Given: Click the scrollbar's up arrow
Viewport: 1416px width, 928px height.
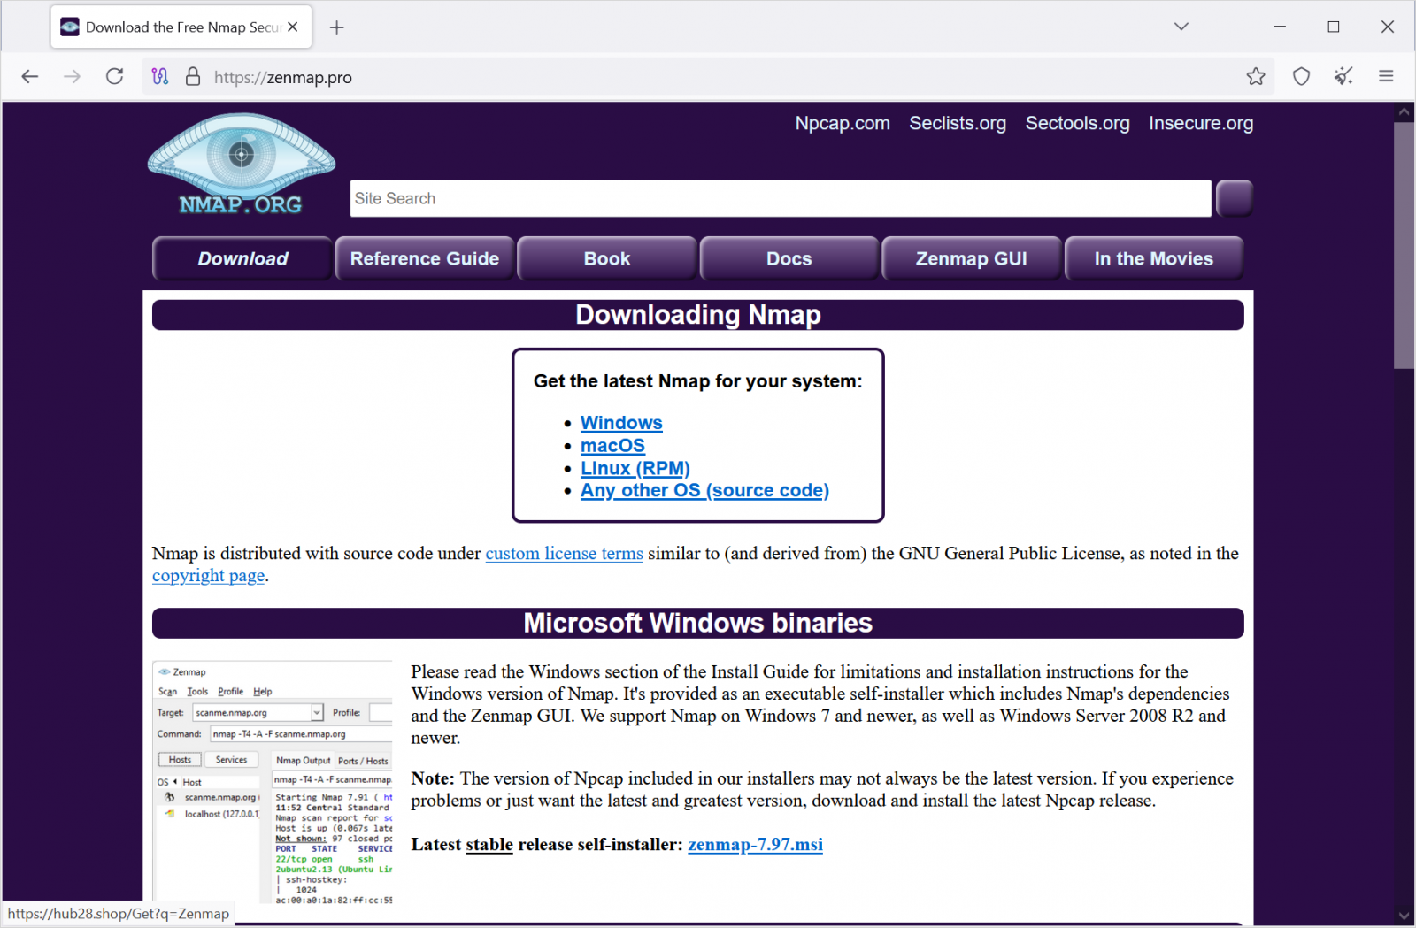Looking at the screenshot, I should [x=1404, y=111].
